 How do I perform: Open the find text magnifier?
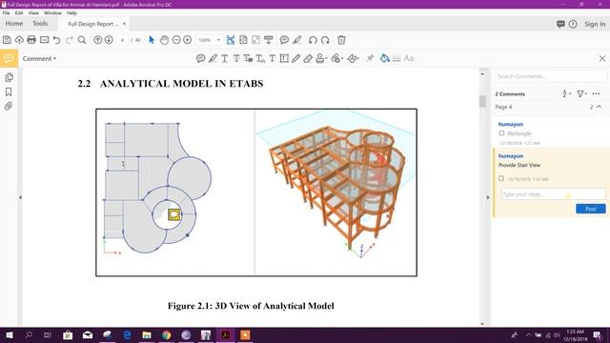click(x=82, y=40)
